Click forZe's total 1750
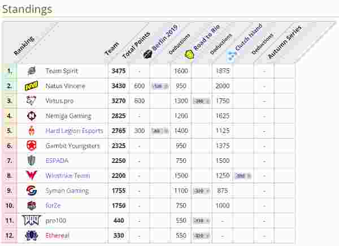The width and height of the screenshot is (339, 246). [x=119, y=205]
